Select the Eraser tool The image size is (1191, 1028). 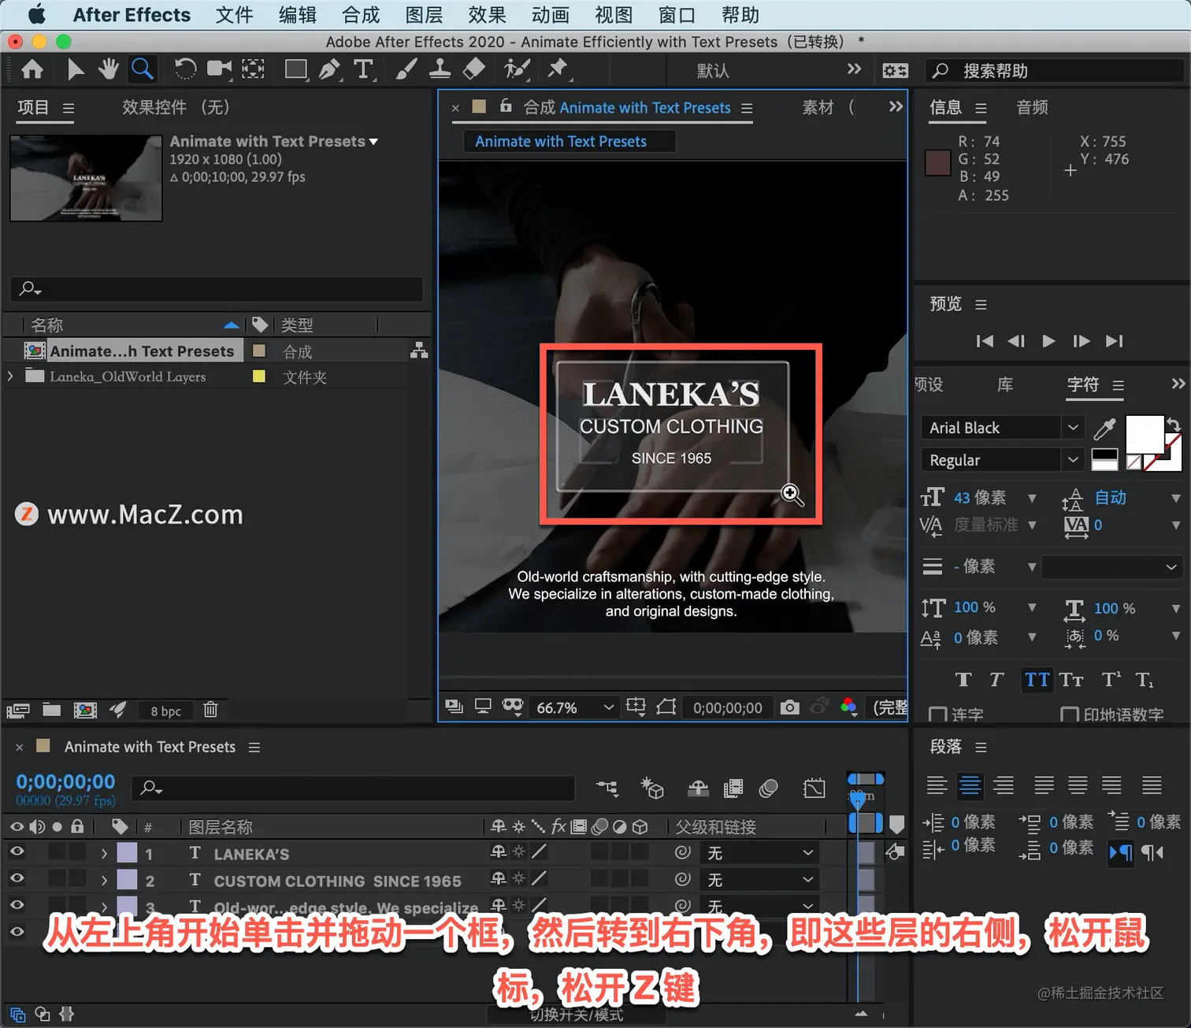click(473, 69)
